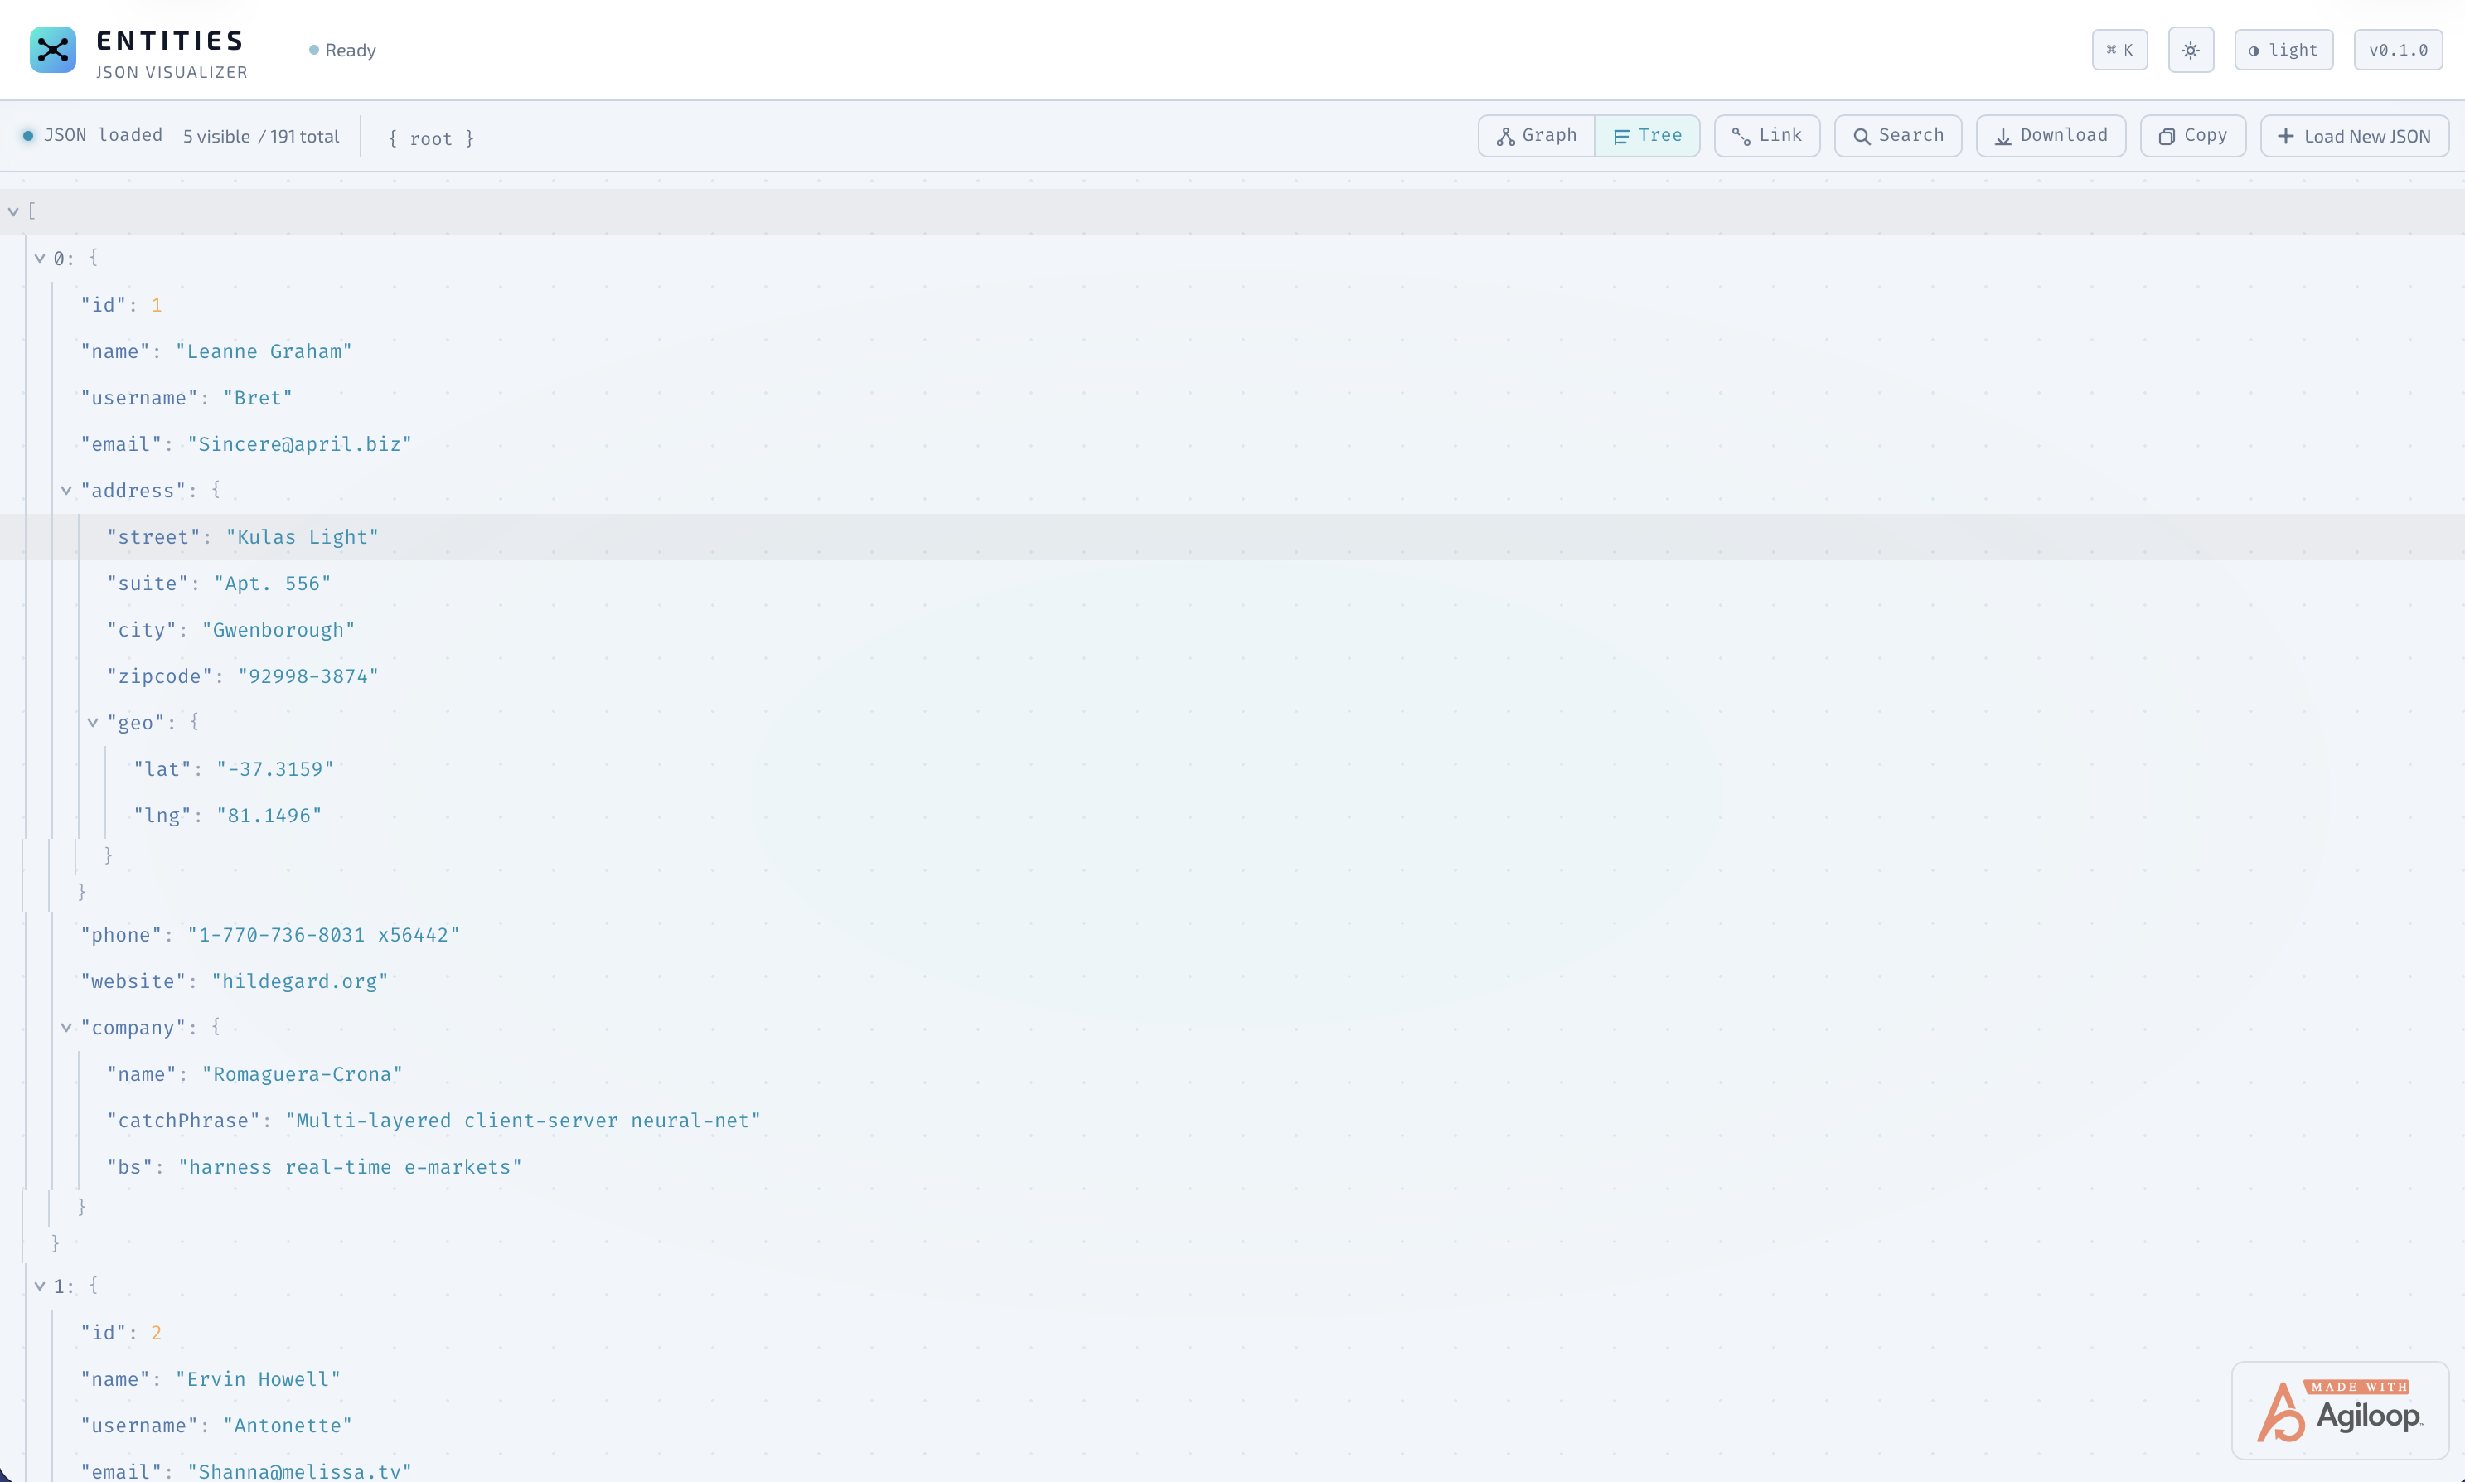Viewport: 2465px width, 1482px height.
Task: Open the Made with Agiloop link
Action: [2339, 1409]
